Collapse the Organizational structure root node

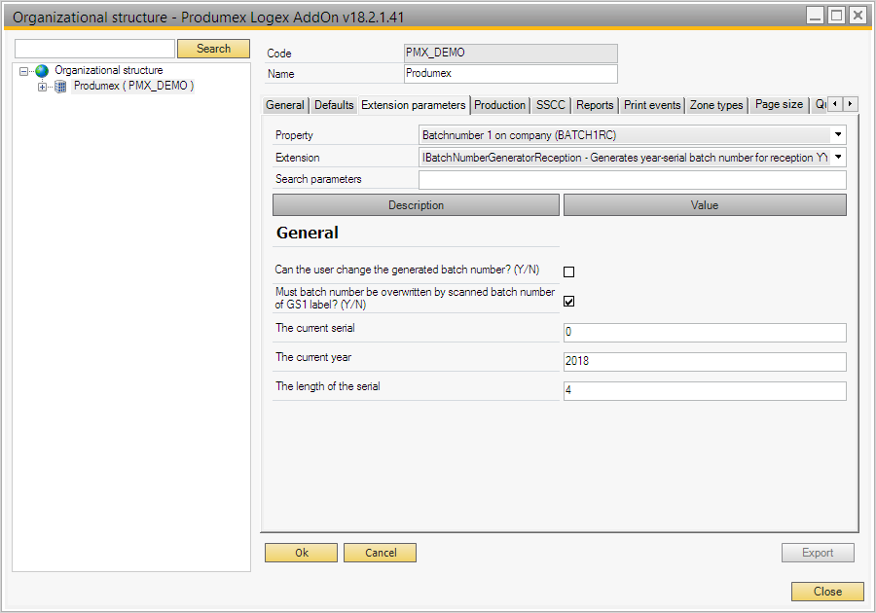coord(24,71)
